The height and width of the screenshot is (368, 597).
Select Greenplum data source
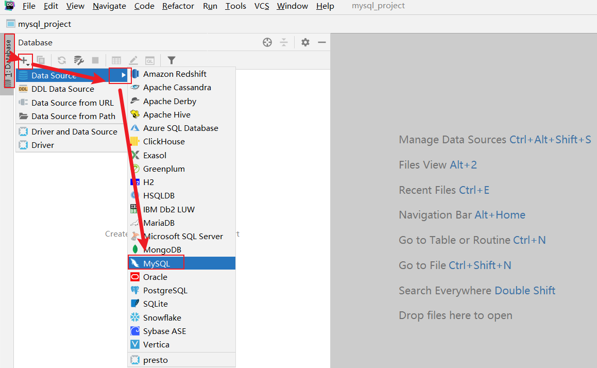182,169
